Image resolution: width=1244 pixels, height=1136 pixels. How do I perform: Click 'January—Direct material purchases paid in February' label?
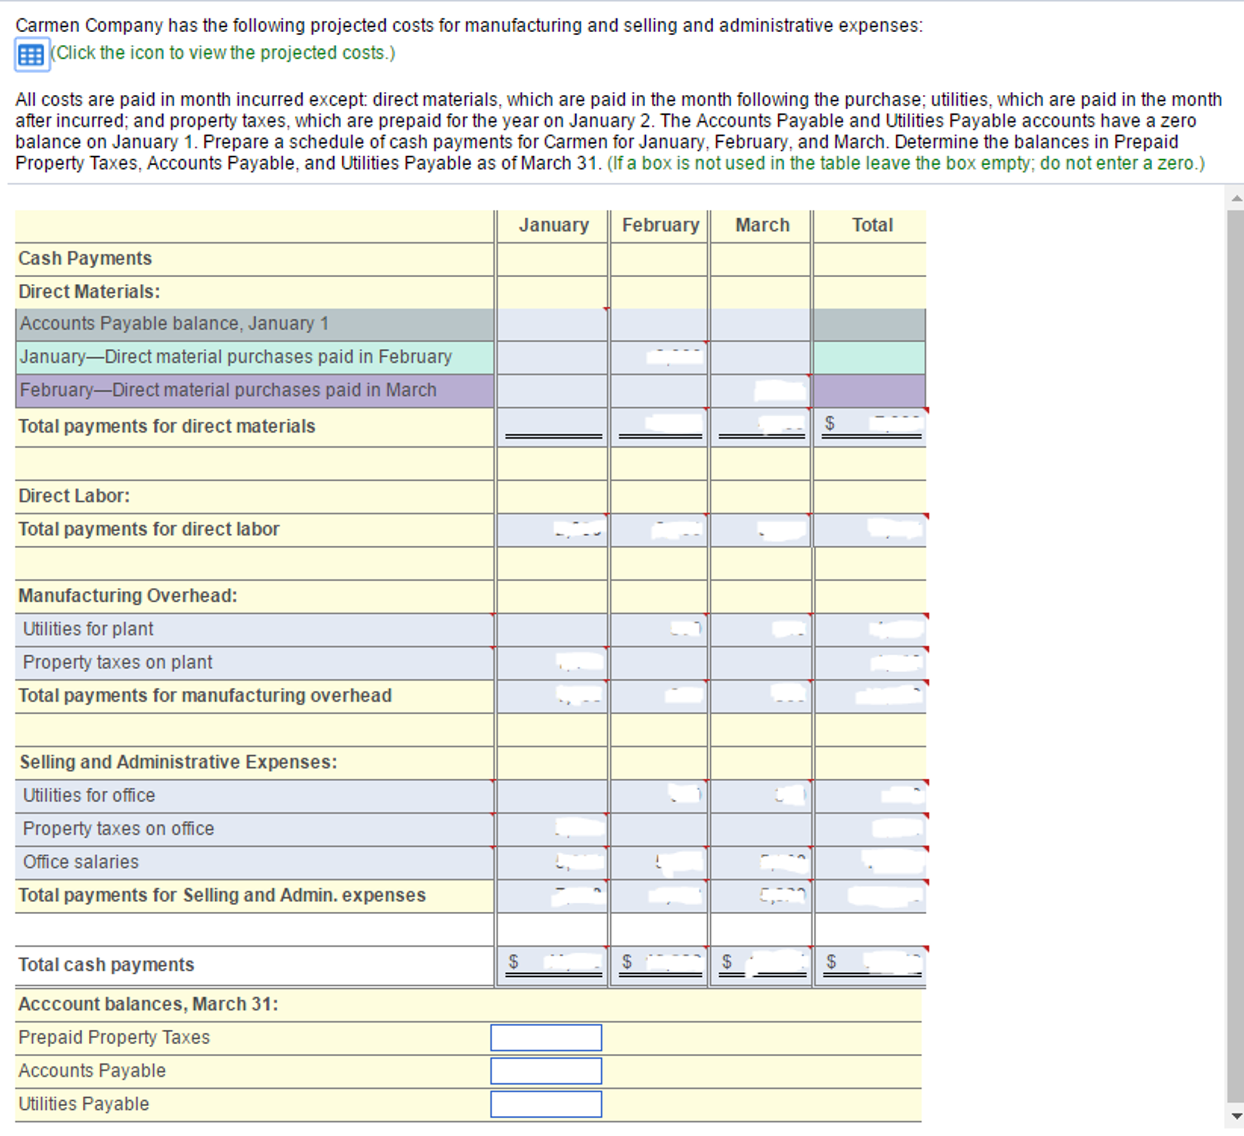[x=236, y=357]
